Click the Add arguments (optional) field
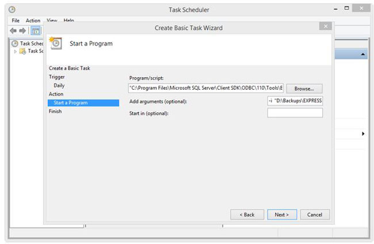The width and height of the screenshot is (374, 244). (x=295, y=101)
